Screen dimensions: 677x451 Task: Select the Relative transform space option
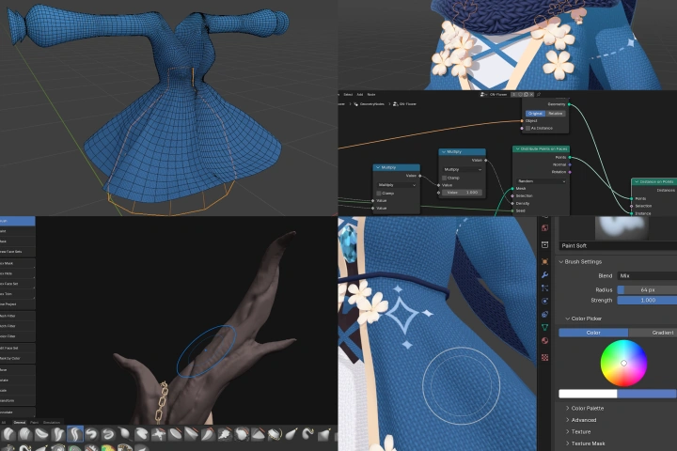556,114
